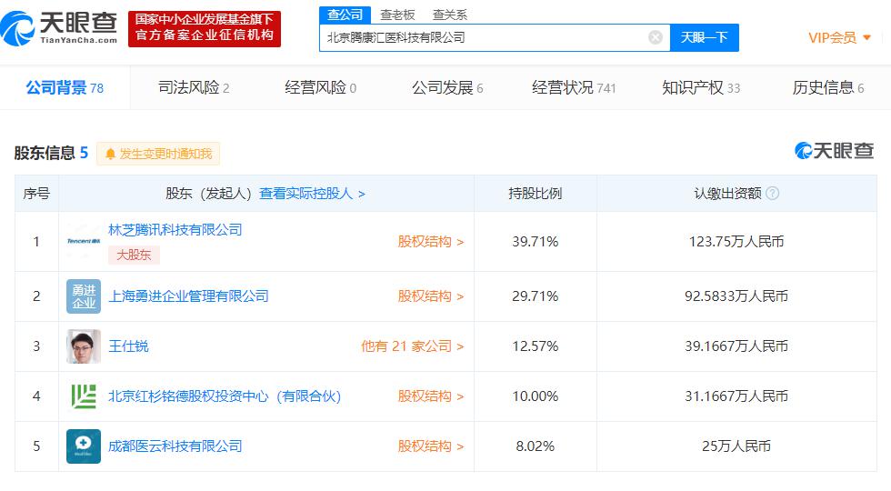Click the Tencent logo for 林芝腾讯科技
Screen dimensions: 891x491
(x=84, y=242)
